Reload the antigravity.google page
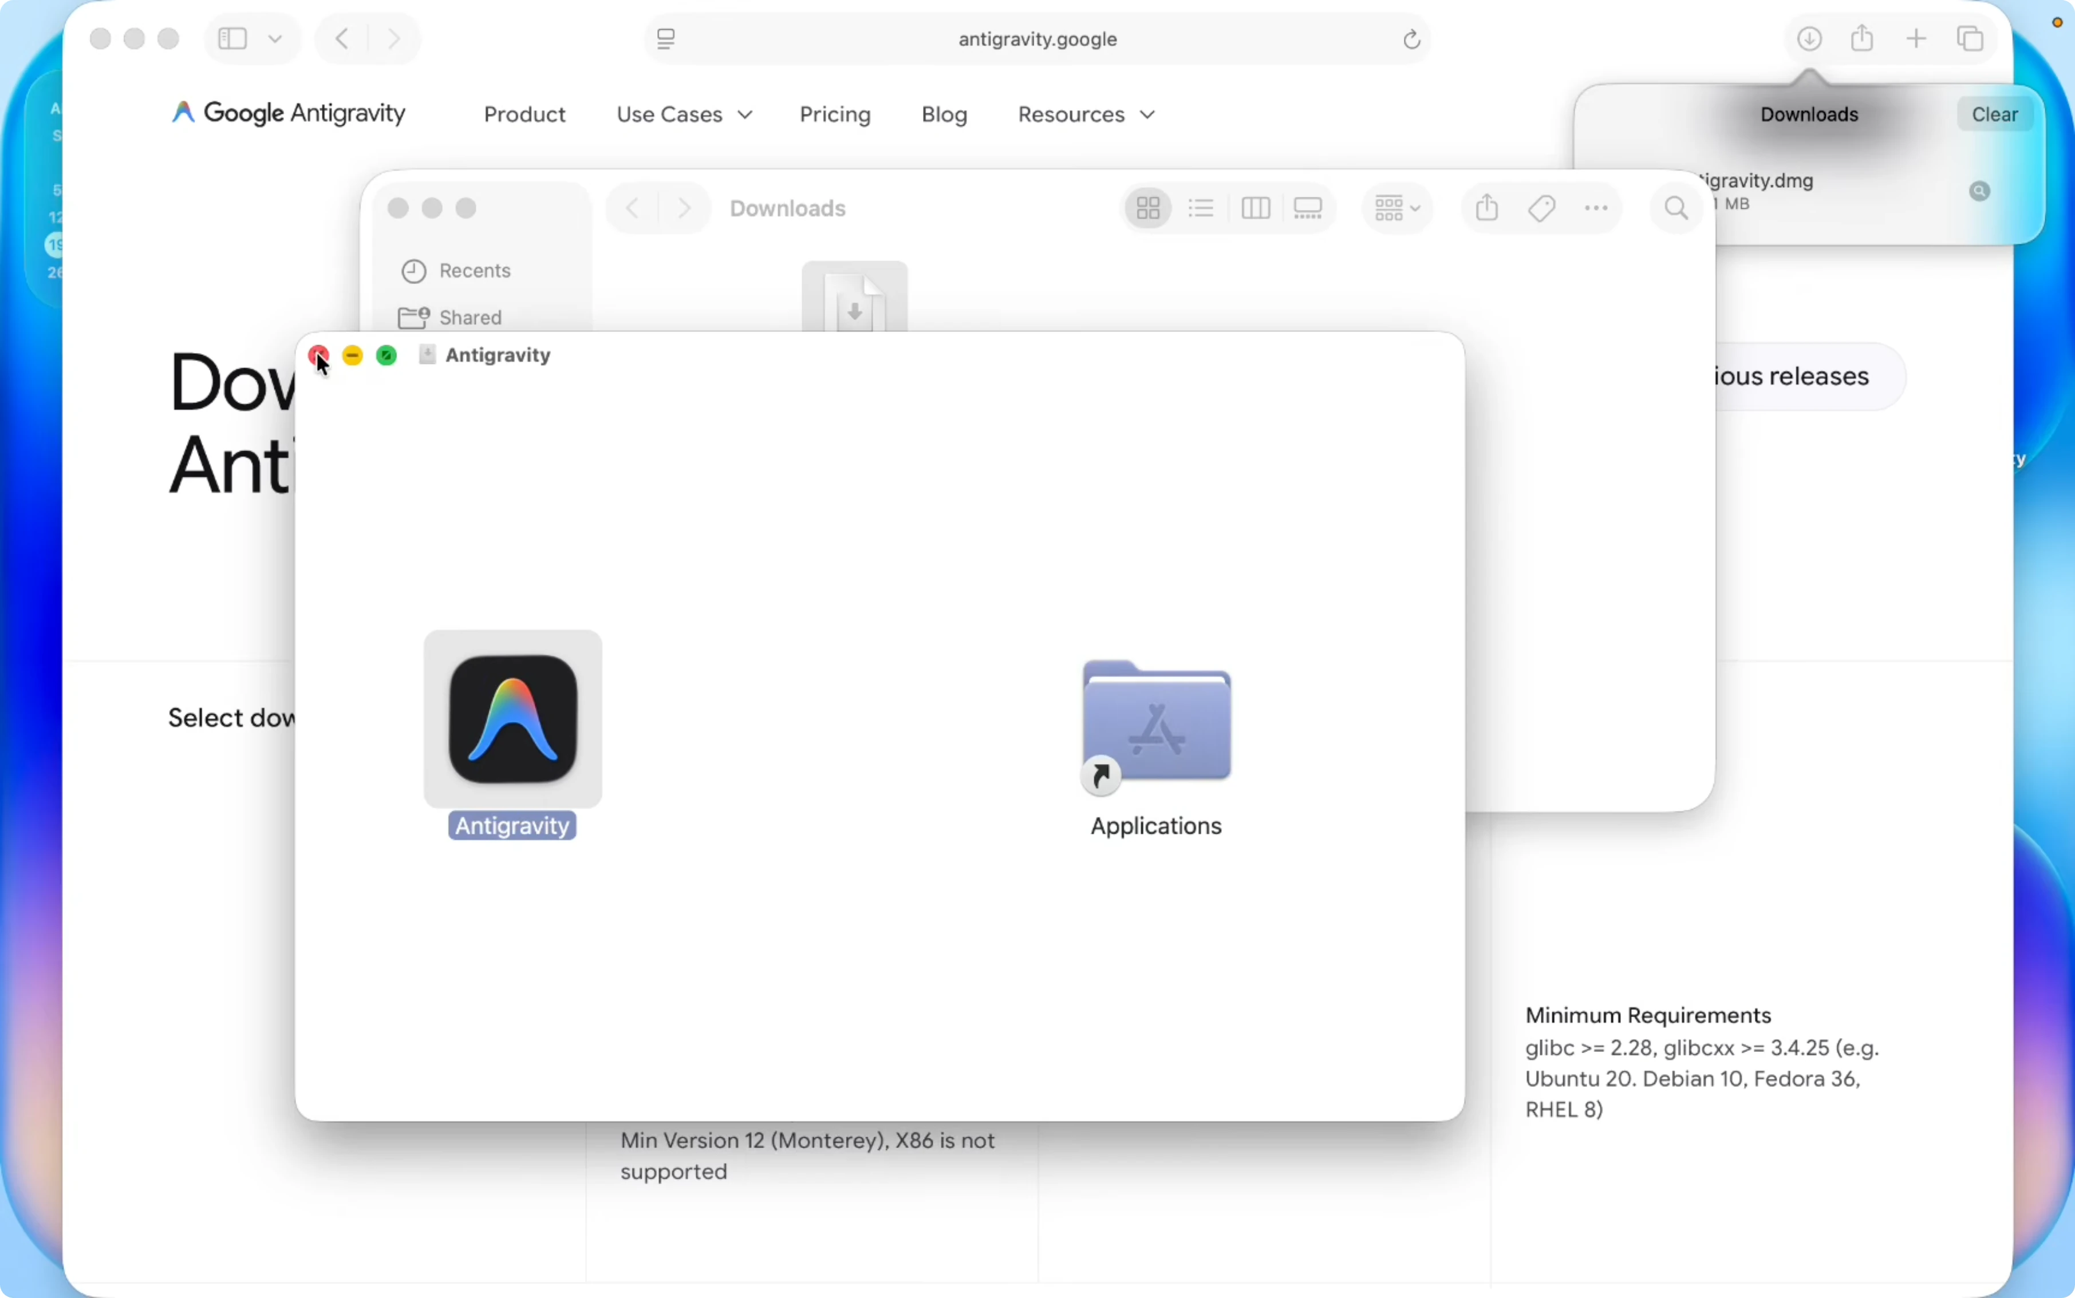The height and width of the screenshot is (1298, 2075). pyautogui.click(x=1411, y=39)
